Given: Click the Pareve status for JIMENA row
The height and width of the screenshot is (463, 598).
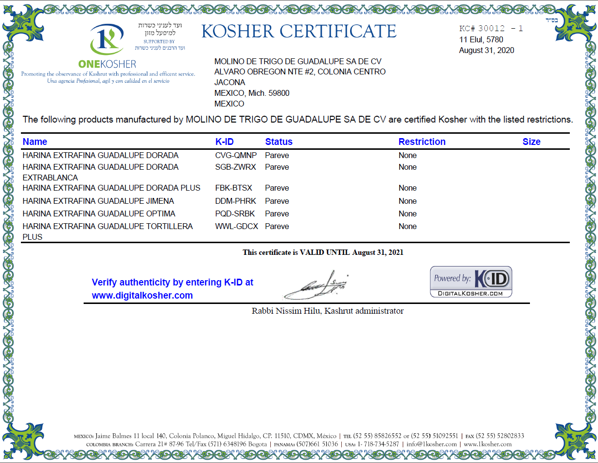Looking at the screenshot, I should 277,201.
